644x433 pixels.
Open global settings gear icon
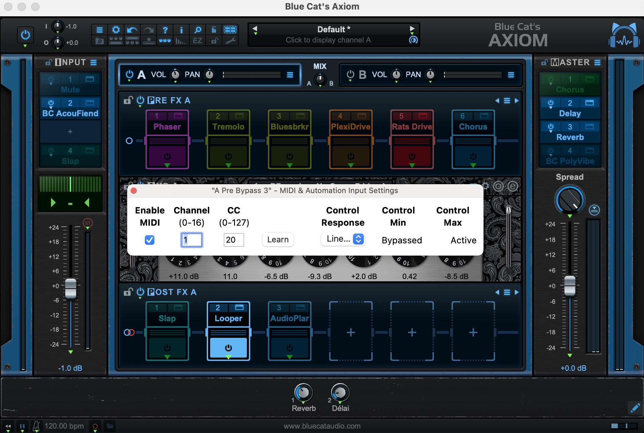[116, 30]
